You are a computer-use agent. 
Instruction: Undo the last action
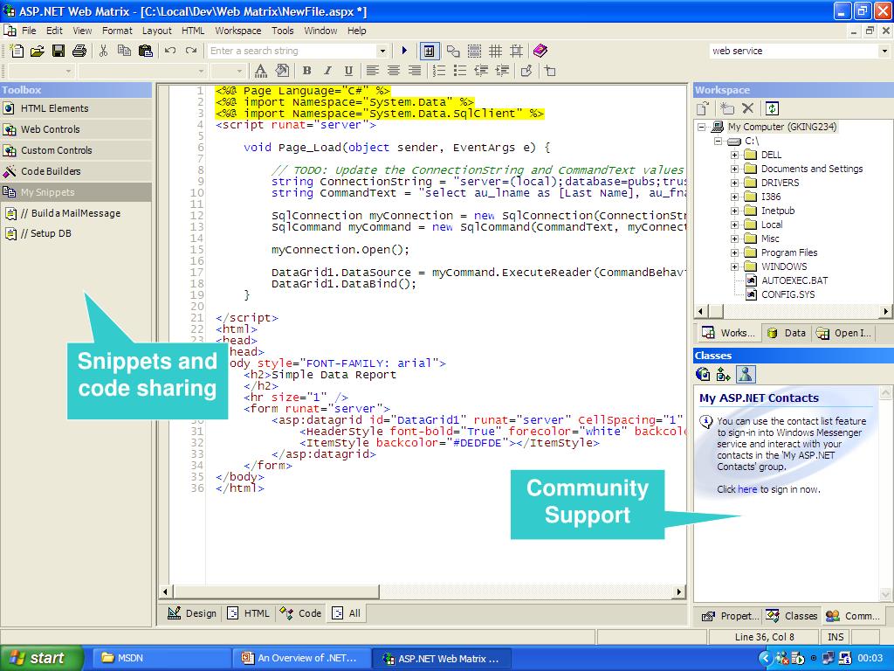point(170,51)
